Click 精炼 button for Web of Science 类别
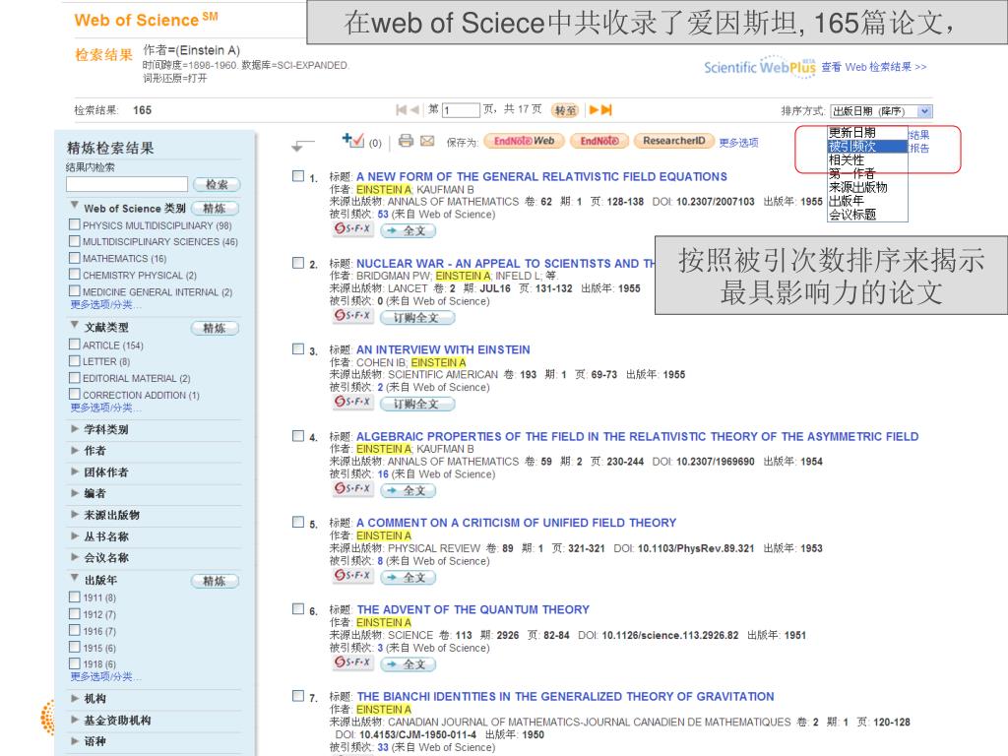This screenshot has width=1008, height=756. [215, 209]
